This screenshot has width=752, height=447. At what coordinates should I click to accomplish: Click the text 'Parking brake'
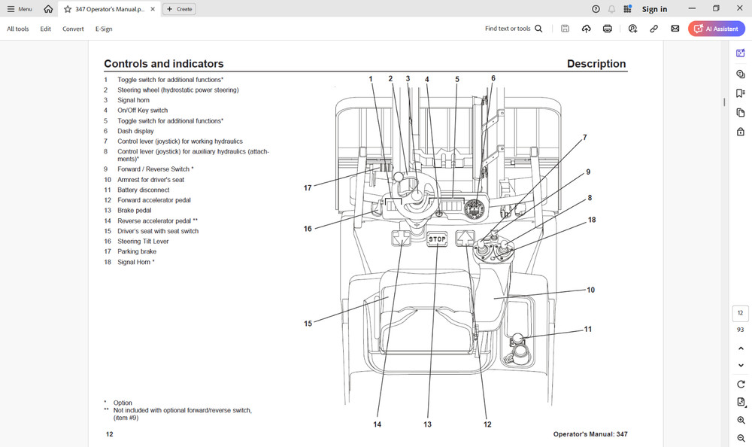coord(137,251)
